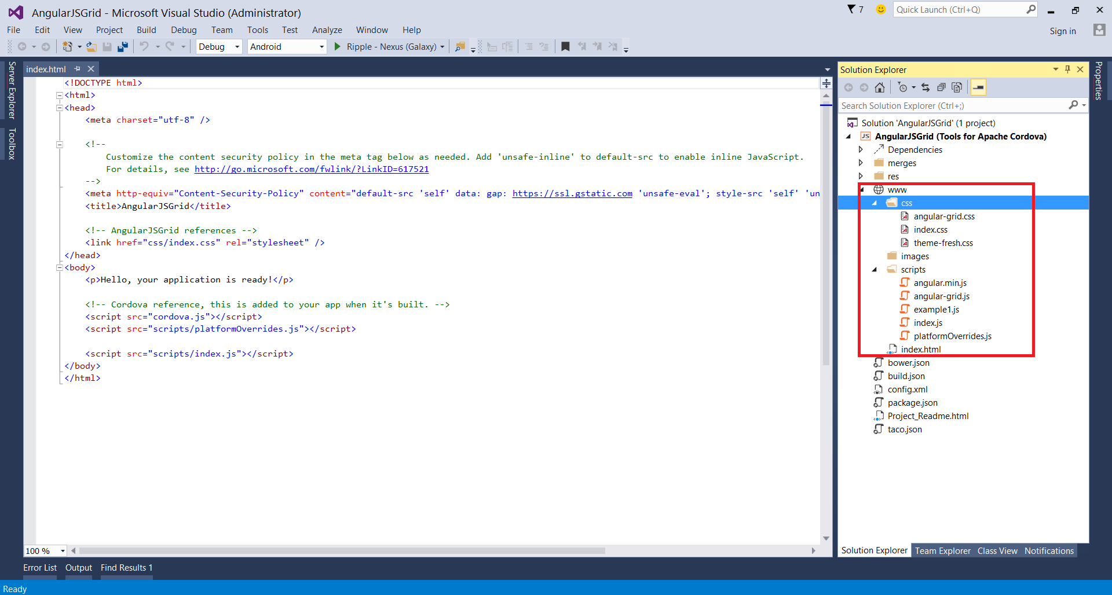Select angular-grid.css in Solution Explorer
Screen dimensions: 1112x595
coord(944,216)
